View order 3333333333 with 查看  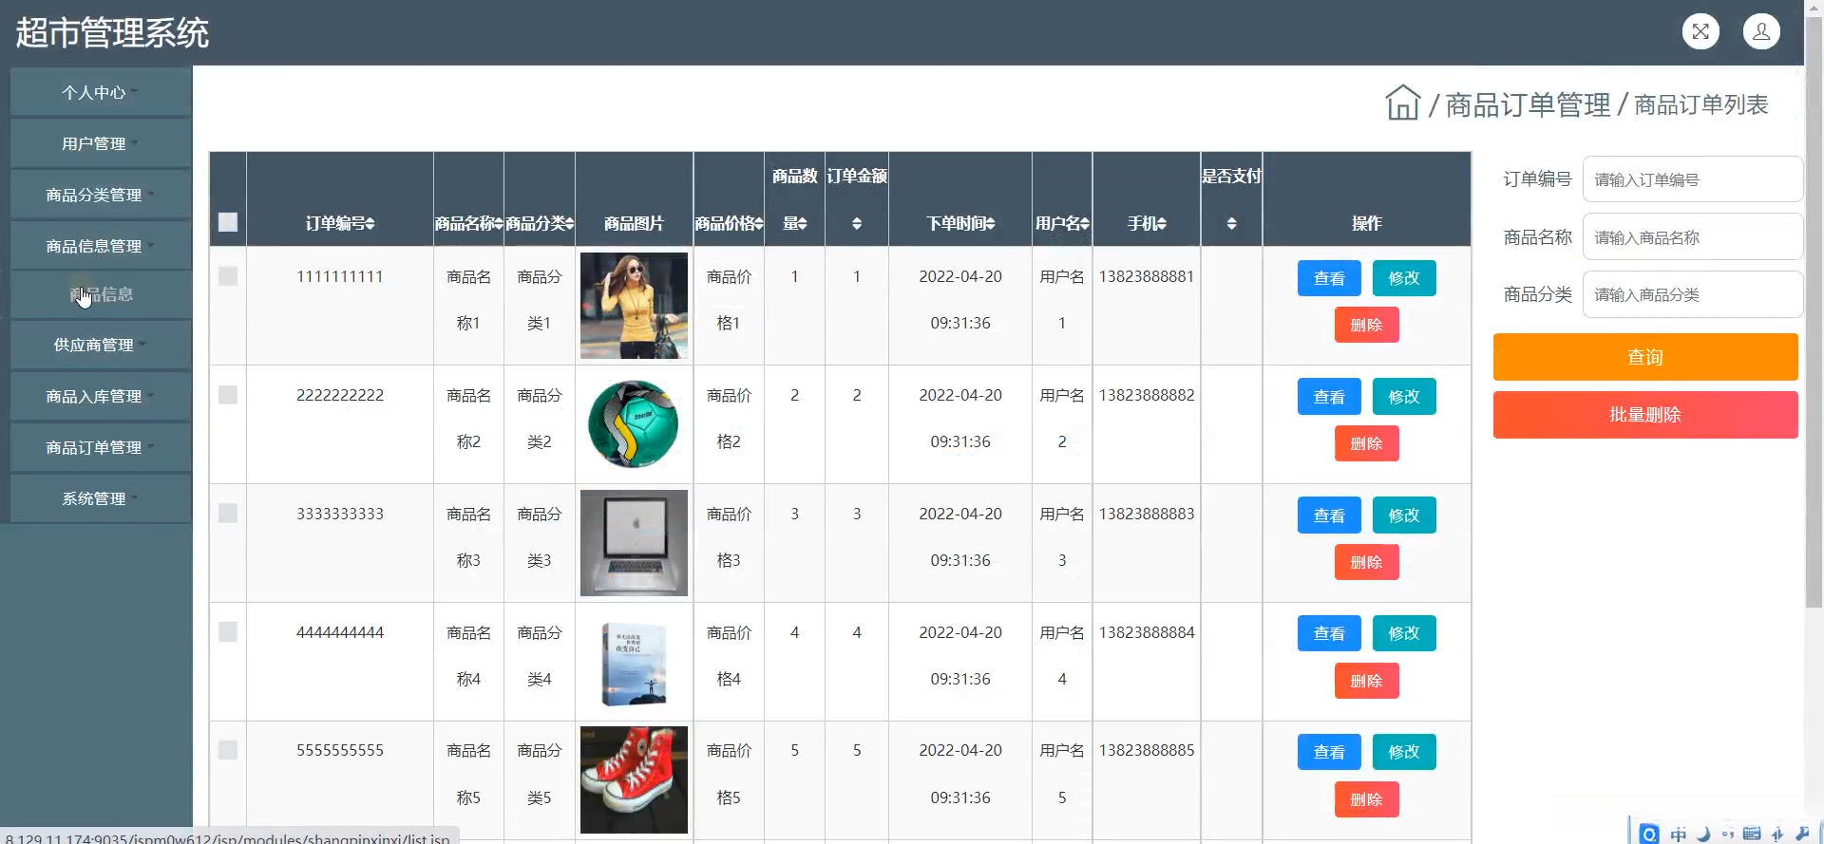click(x=1329, y=516)
